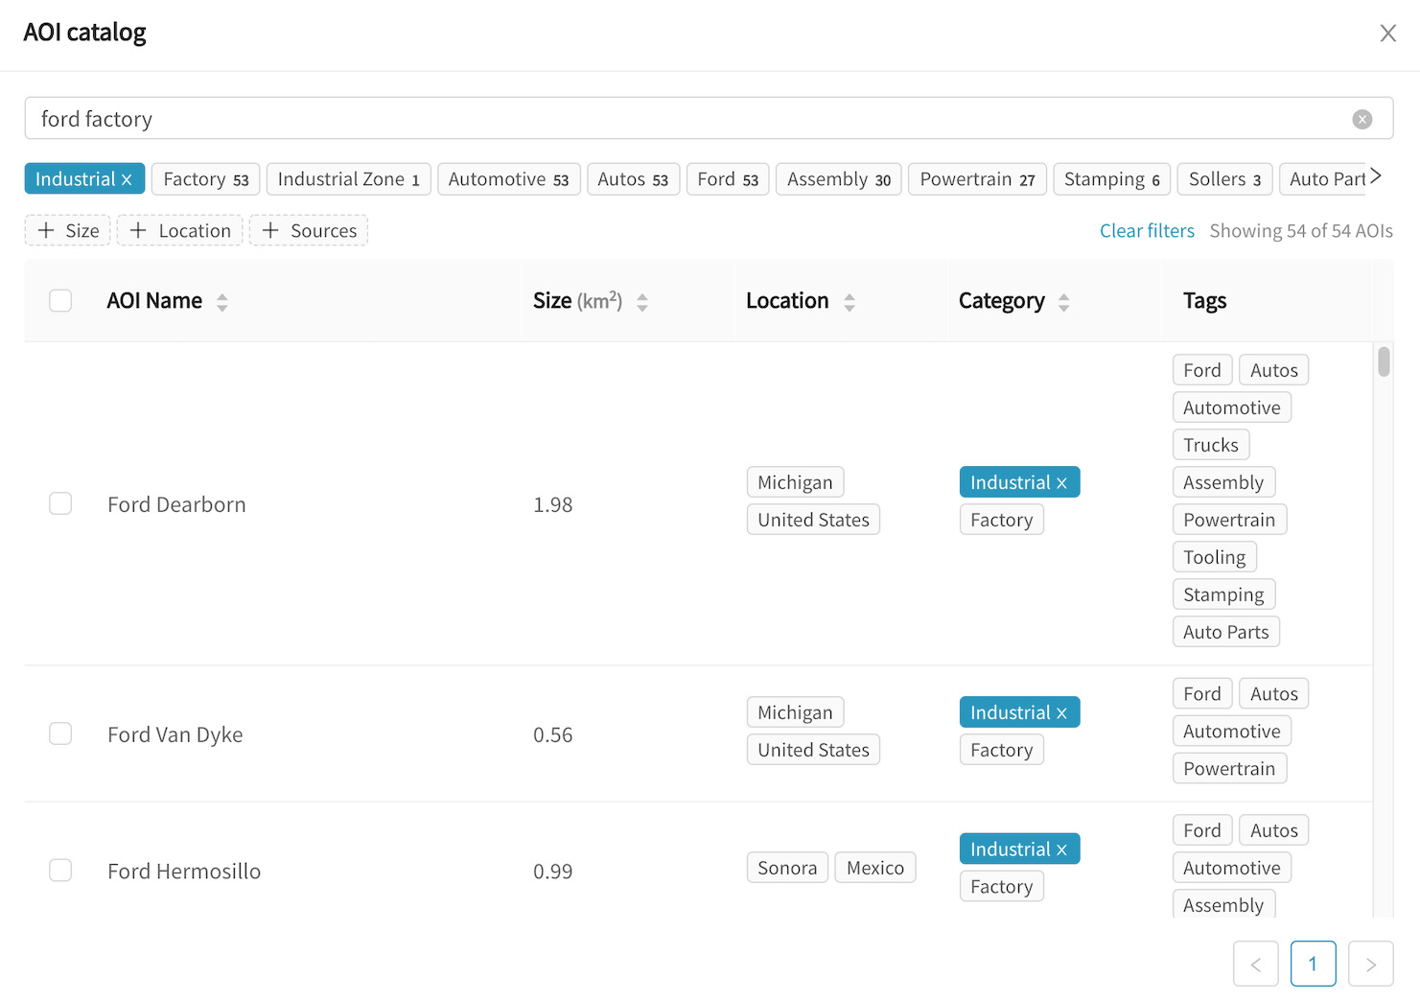1420x1001 pixels.
Task: Go to the next page
Action: (1371, 964)
